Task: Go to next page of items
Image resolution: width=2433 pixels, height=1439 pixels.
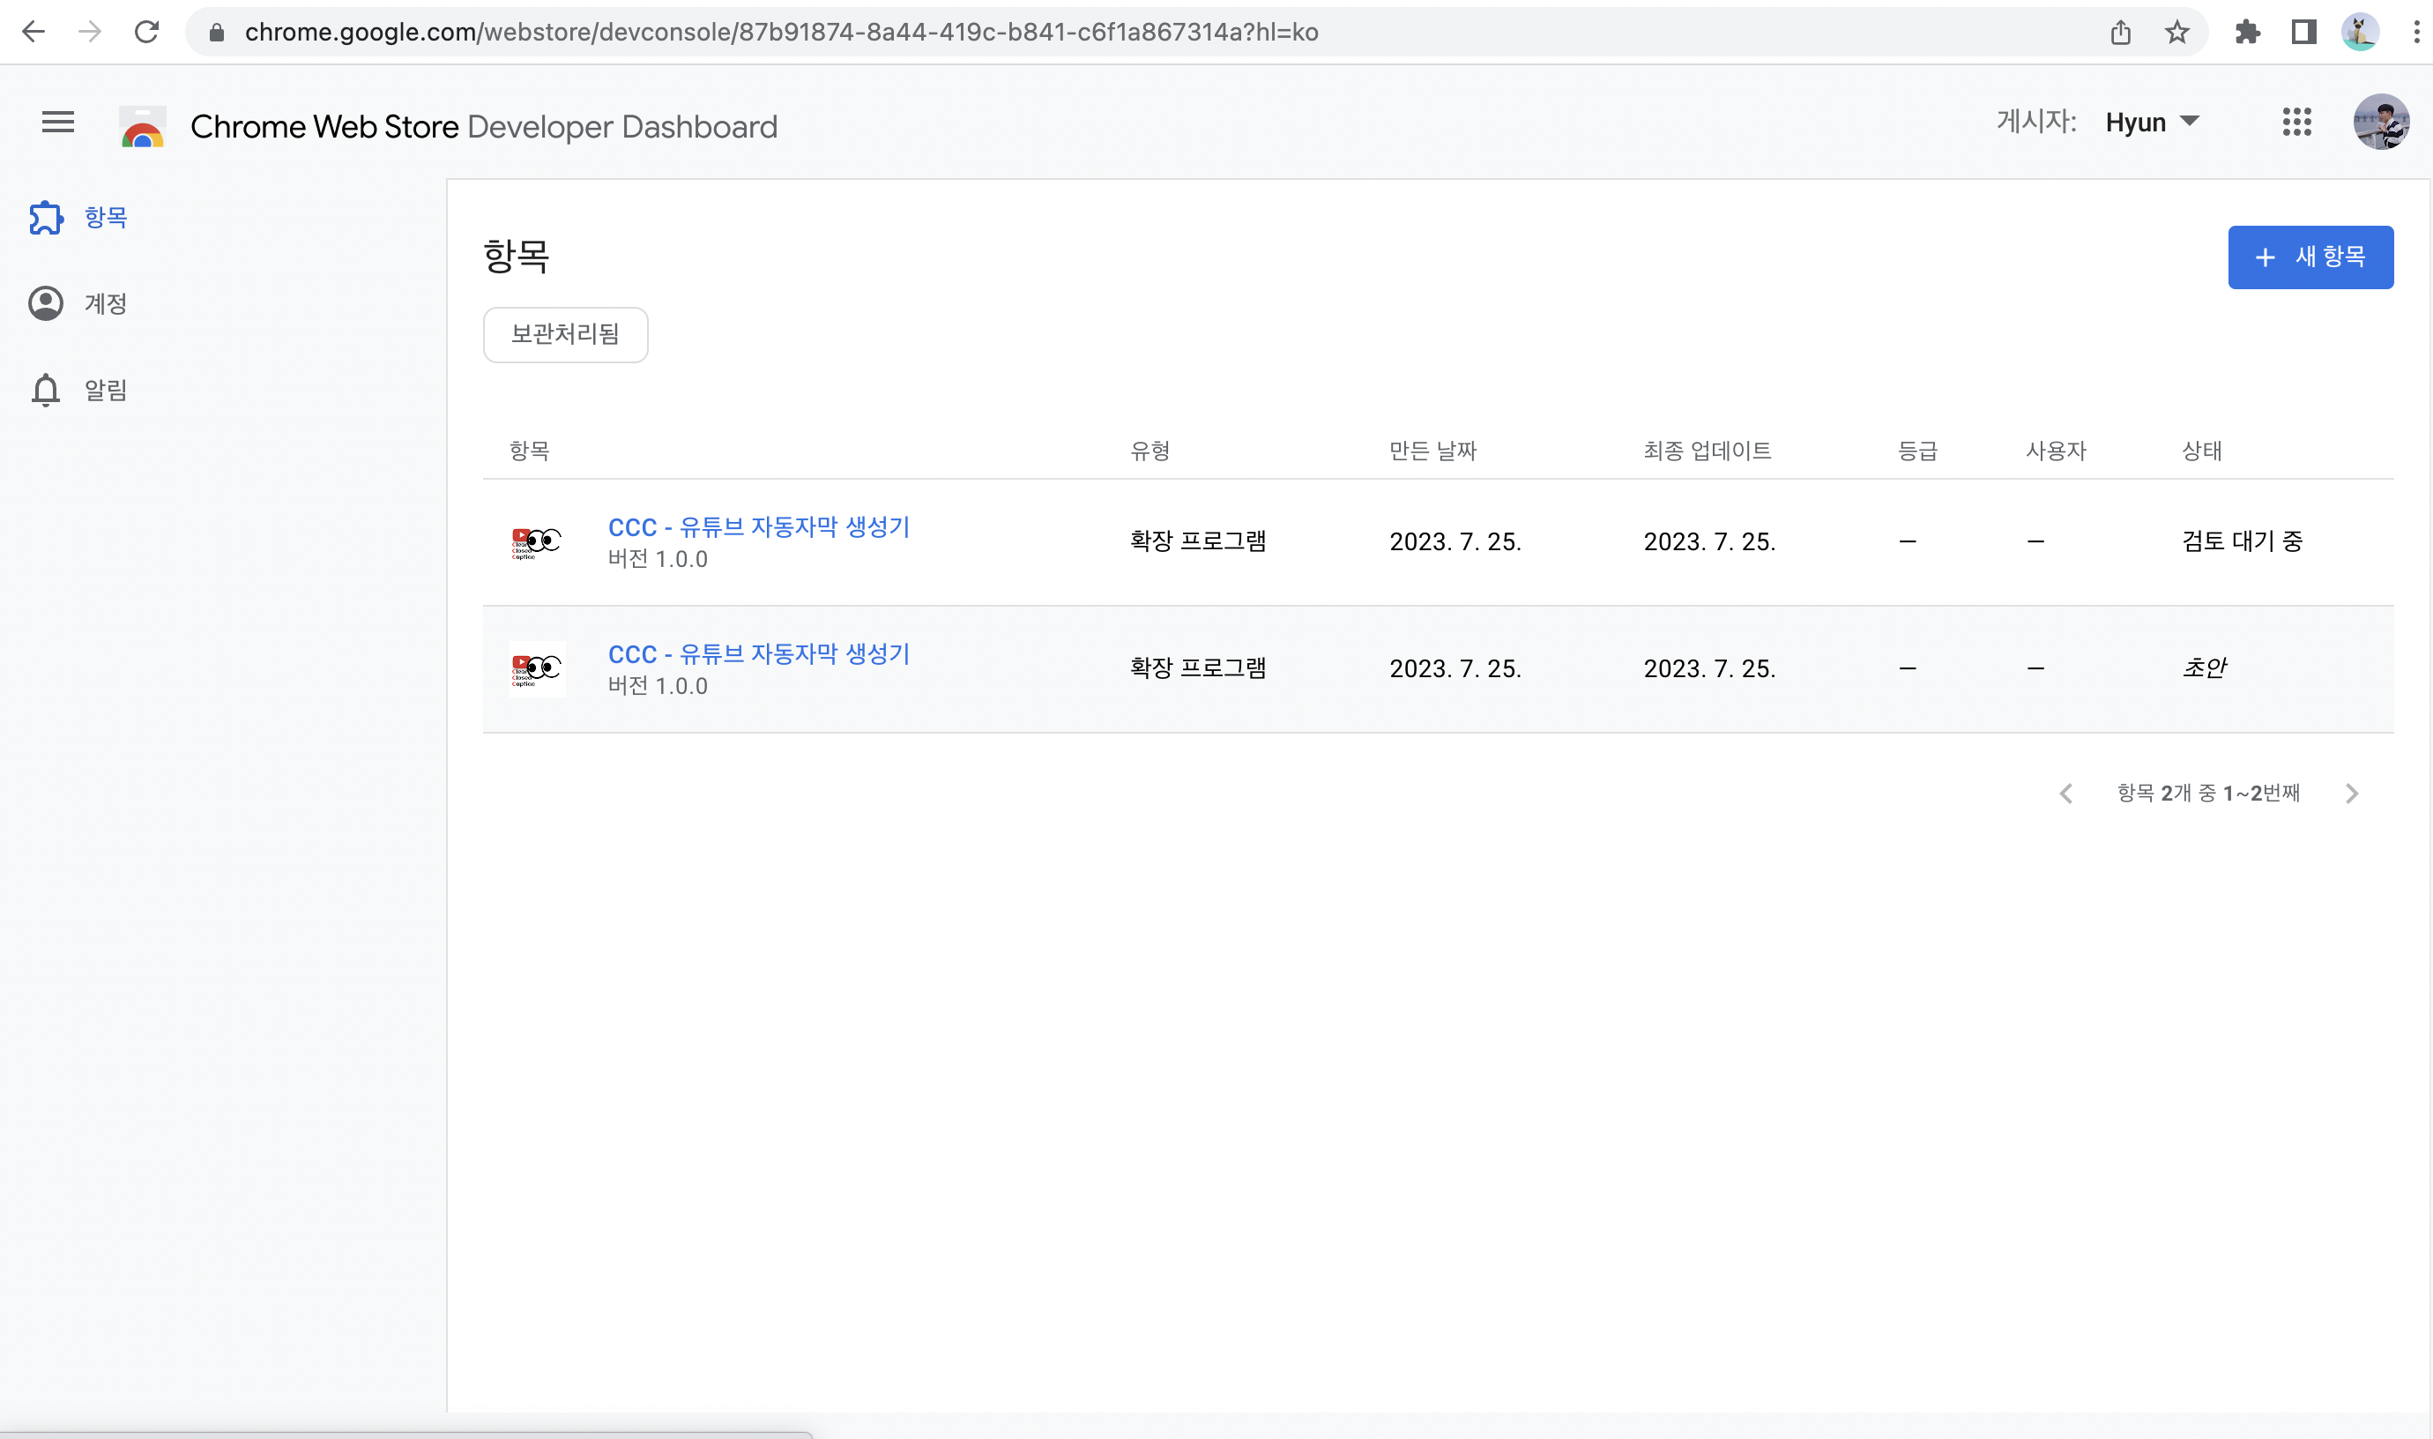Action: click(2351, 794)
